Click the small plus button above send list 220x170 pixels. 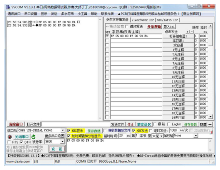(x=187, y=32)
